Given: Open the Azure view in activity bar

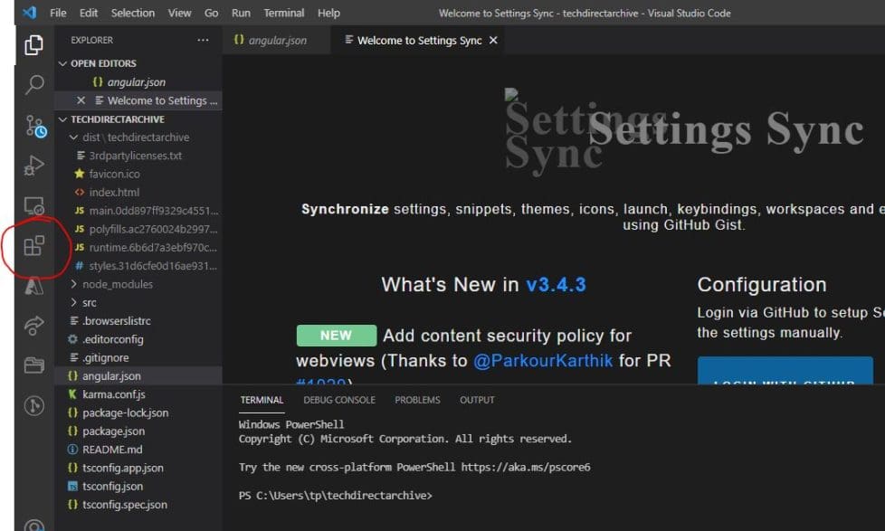Looking at the screenshot, I should [33, 286].
